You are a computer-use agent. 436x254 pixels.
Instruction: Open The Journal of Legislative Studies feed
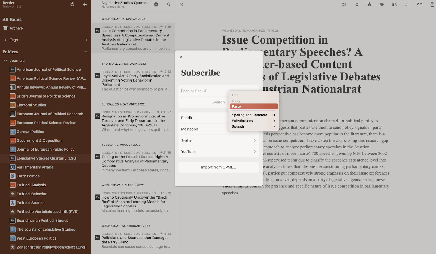coord(46,230)
